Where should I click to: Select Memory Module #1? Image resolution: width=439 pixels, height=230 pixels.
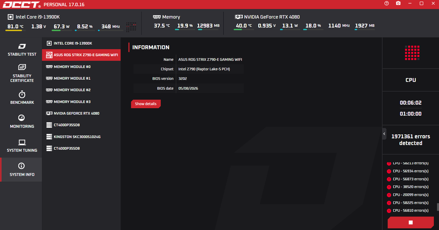point(81,78)
